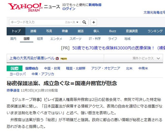Open the 個人 tab
This screenshot has height=134, width=165.
(x=96, y=31)
